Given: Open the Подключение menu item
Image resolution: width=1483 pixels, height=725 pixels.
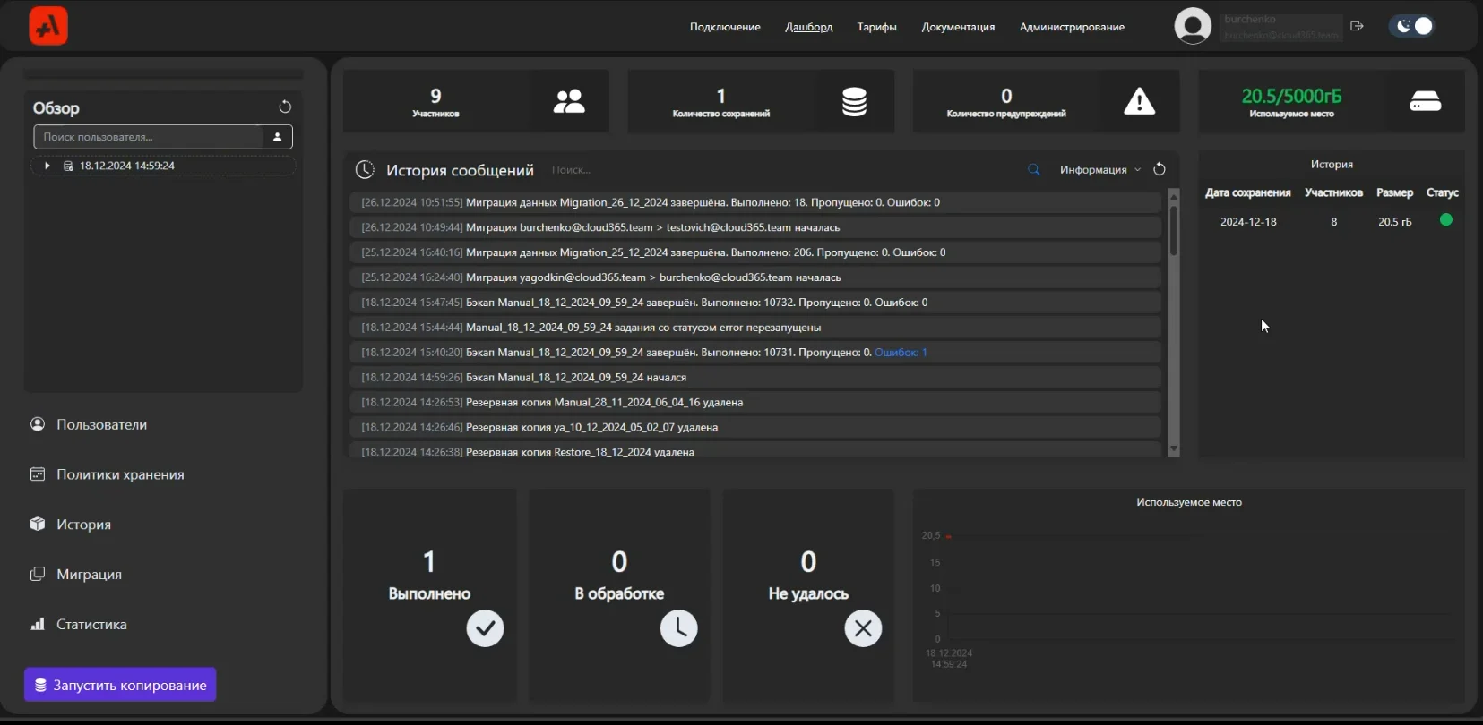Looking at the screenshot, I should 725,27.
